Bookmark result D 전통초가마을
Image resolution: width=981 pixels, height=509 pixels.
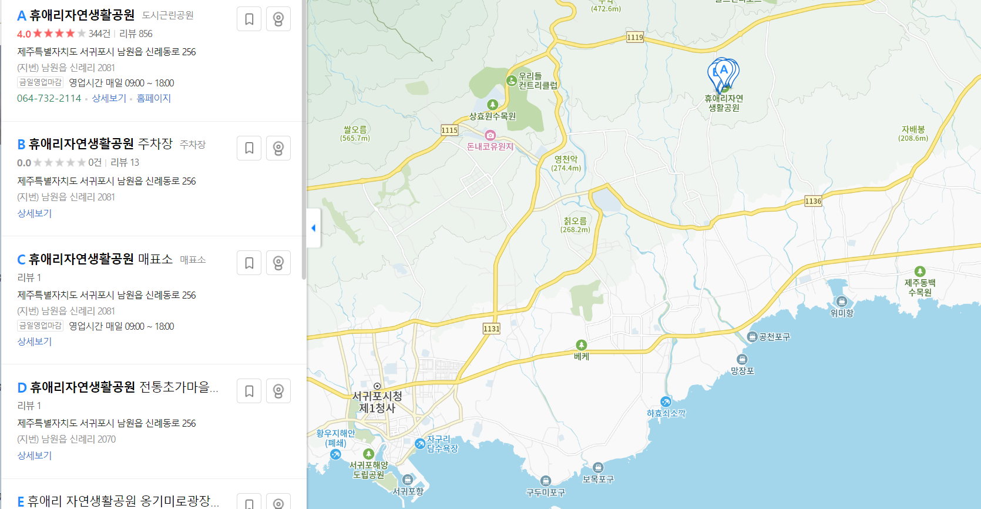[x=249, y=391]
